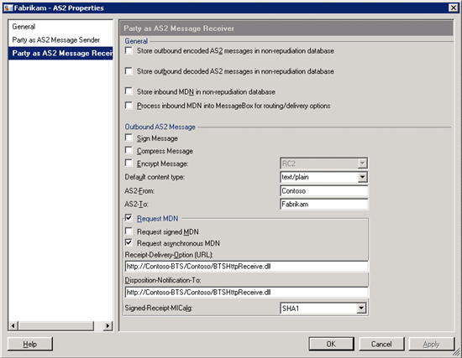The width and height of the screenshot is (462, 358).
Task: Click the AS2-From field containing Contoso
Action: click(x=323, y=191)
